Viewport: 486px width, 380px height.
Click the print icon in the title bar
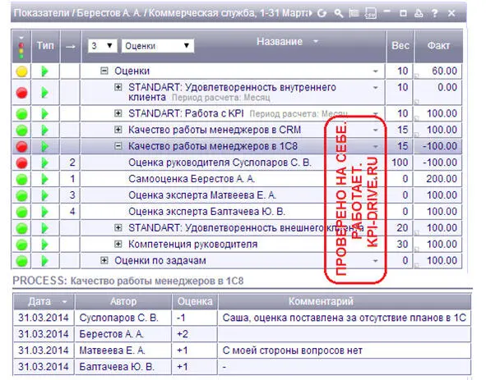point(419,13)
